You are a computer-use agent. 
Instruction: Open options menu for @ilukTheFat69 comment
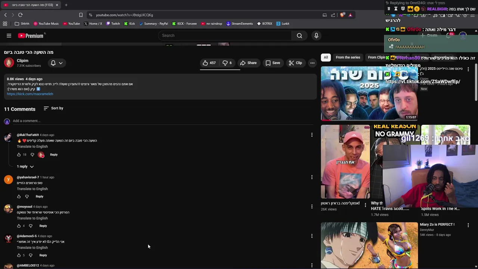(x=312, y=135)
